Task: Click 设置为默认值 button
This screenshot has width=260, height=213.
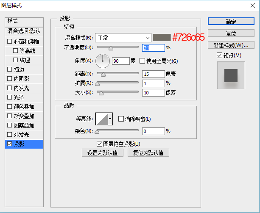Action: [x=103, y=153]
